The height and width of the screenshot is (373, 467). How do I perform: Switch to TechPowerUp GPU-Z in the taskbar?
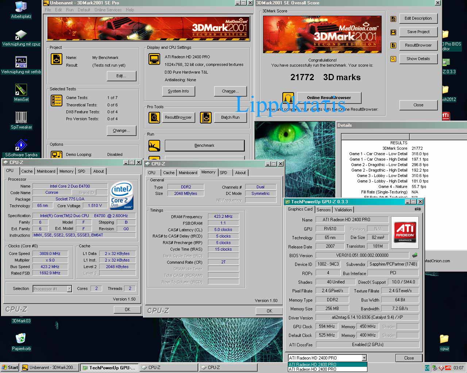point(109,368)
